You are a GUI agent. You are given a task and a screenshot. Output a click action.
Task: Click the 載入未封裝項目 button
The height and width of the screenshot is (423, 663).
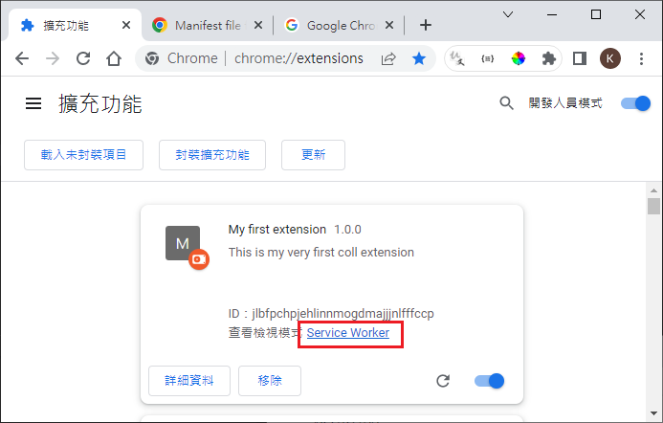point(83,154)
